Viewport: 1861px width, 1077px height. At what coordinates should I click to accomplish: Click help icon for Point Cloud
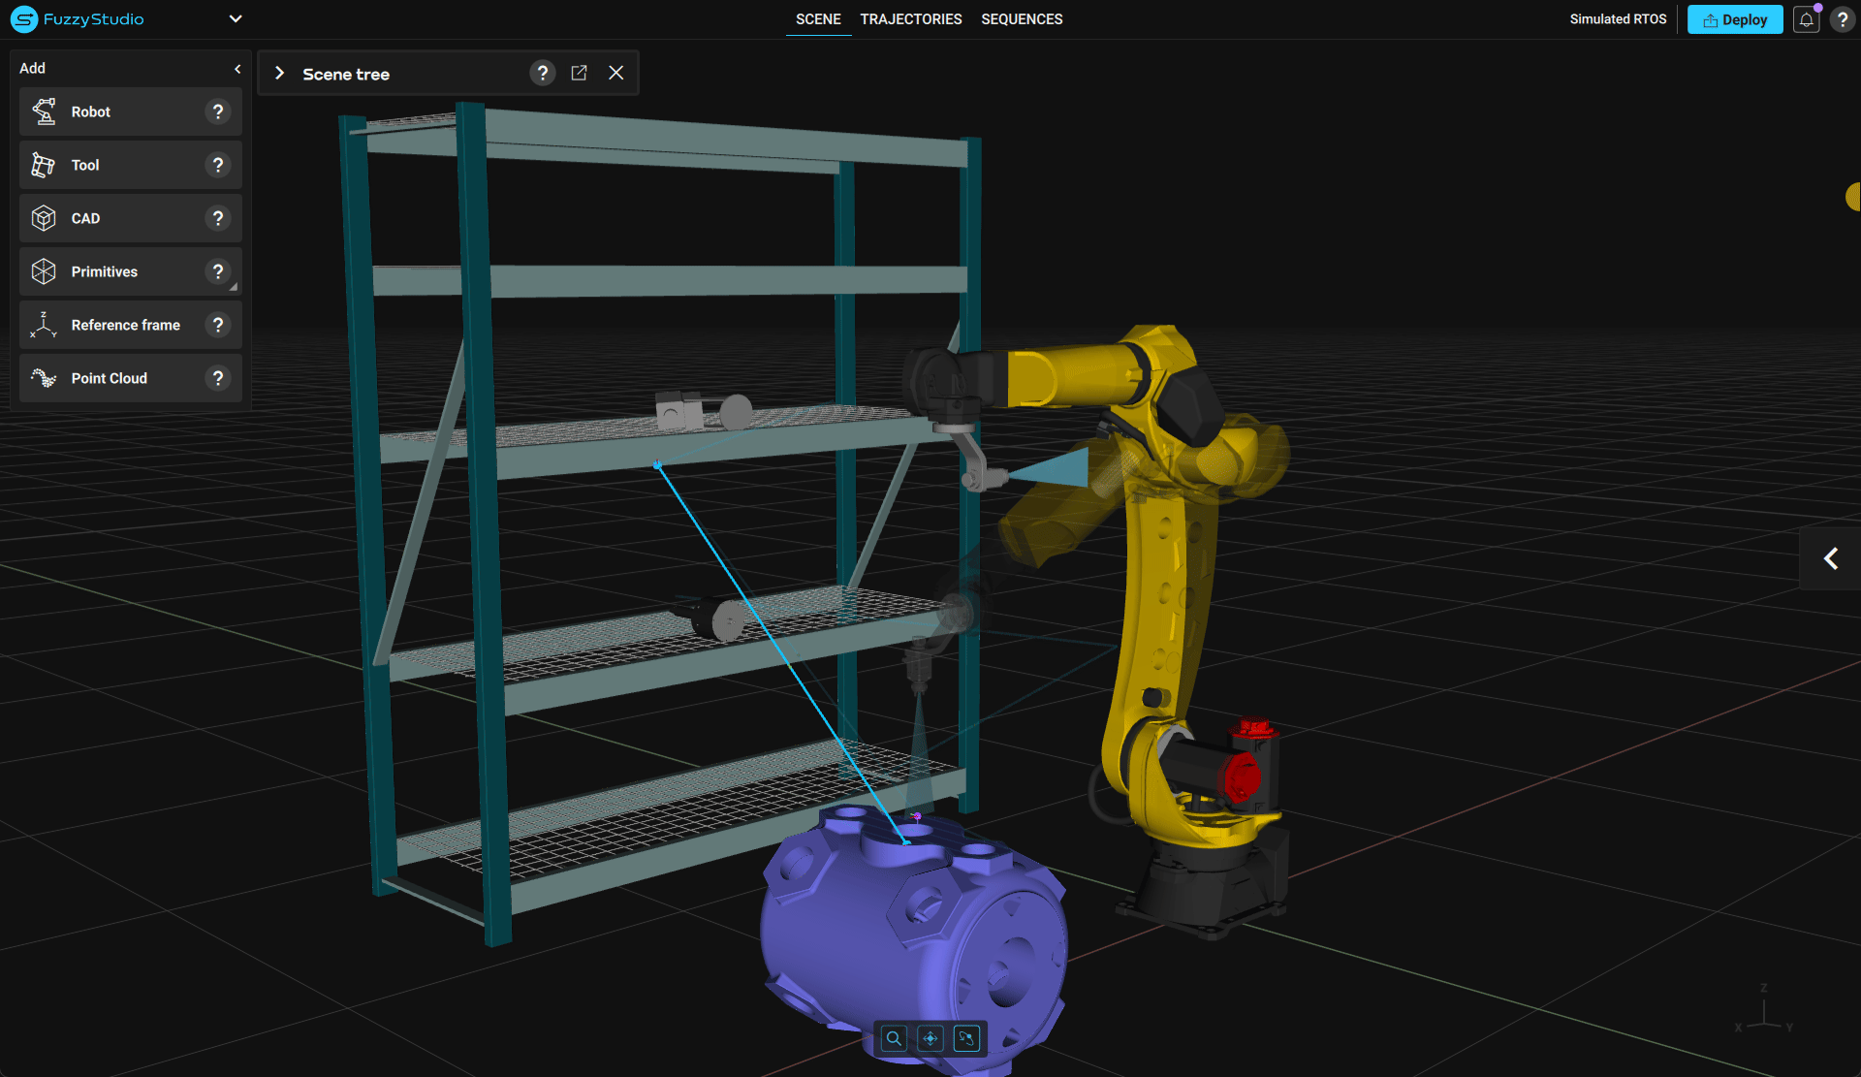218,378
